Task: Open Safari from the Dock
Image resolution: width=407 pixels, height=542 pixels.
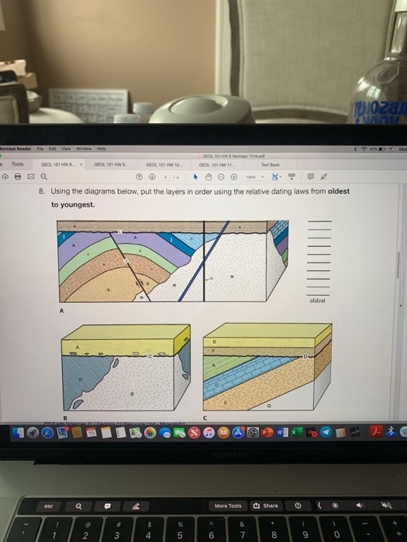Action: [48, 433]
